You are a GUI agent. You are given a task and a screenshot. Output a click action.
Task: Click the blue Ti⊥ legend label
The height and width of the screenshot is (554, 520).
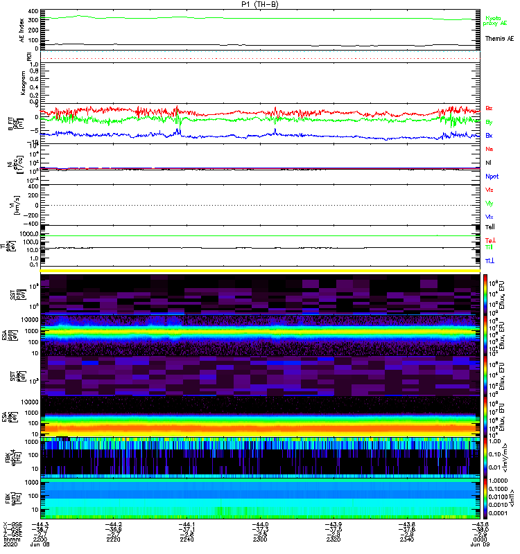tap(489, 261)
